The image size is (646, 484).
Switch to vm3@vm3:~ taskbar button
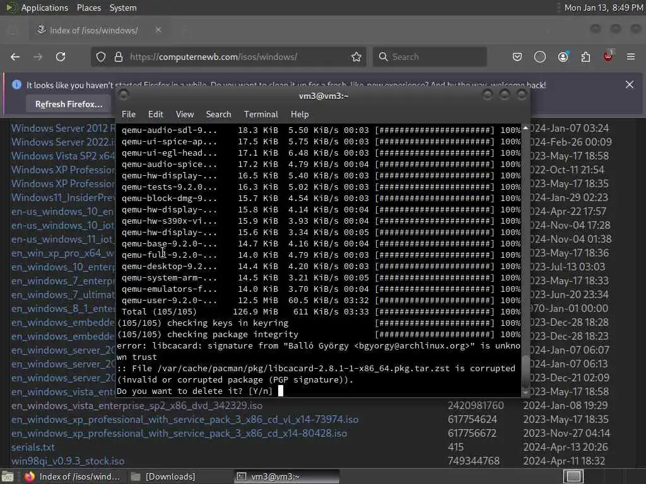(x=287, y=476)
